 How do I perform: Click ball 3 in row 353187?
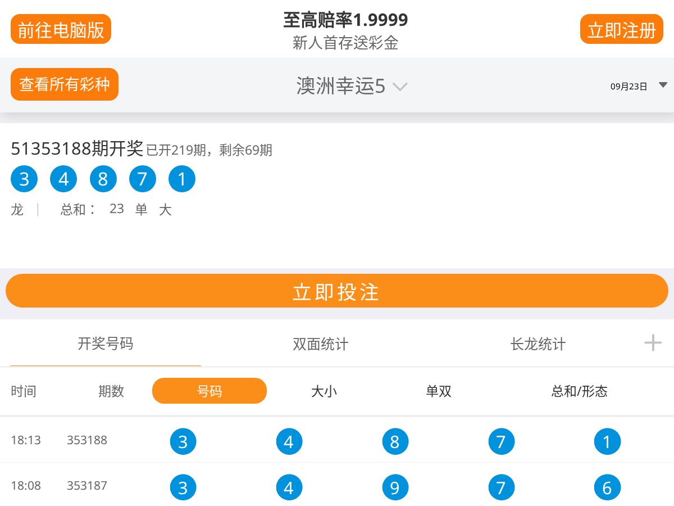click(183, 487)
